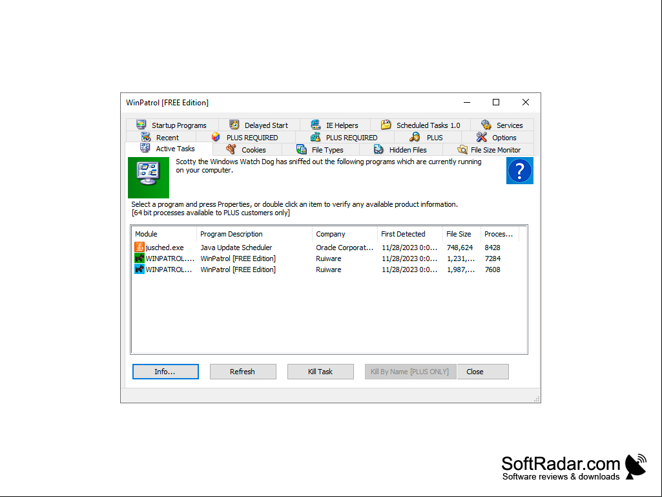Click the Close button
The width and height of the screenshot is (662, 497).
(482, 372)
